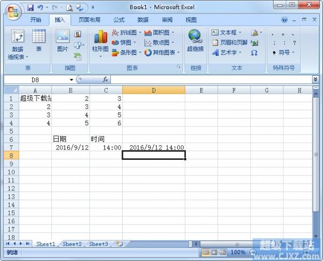Viewport: 323px width, 261px height.
Task: Expand the pie chart (饼图) dropdown
Action: click(x=126, y=43)
